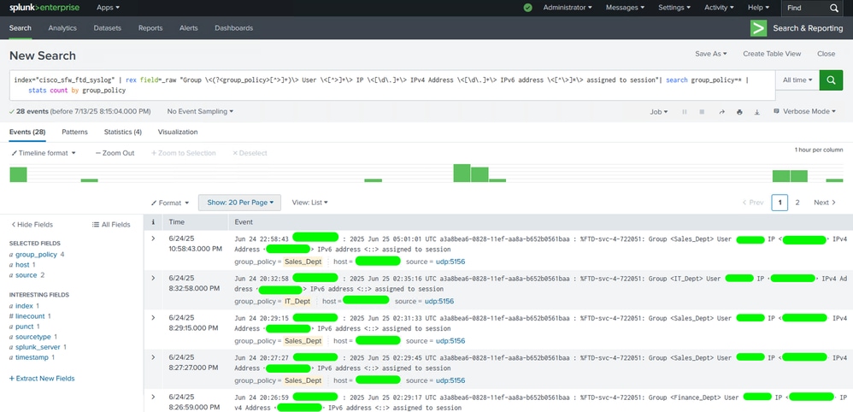Expand the 8:29:15.000 PM event row
853x412 pixels.
[153, 318]
